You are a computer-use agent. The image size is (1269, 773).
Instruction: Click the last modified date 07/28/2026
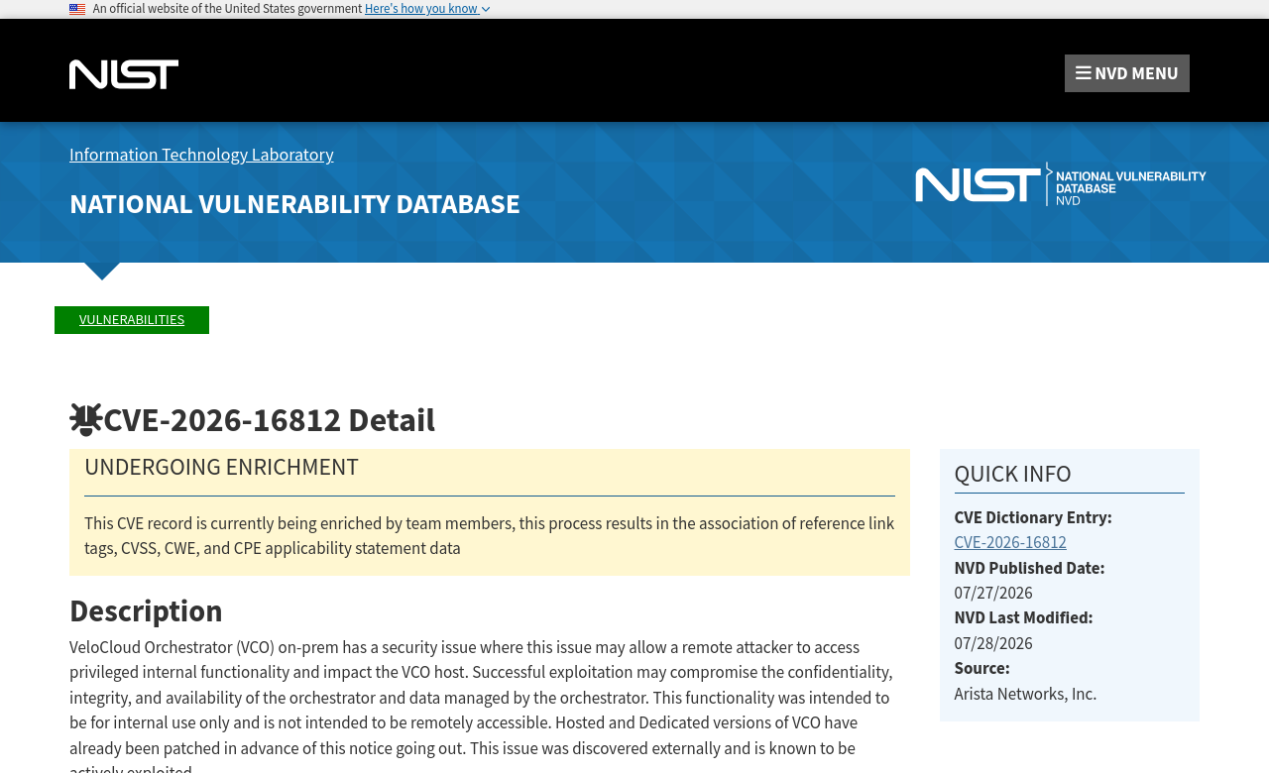pos(993,644)
